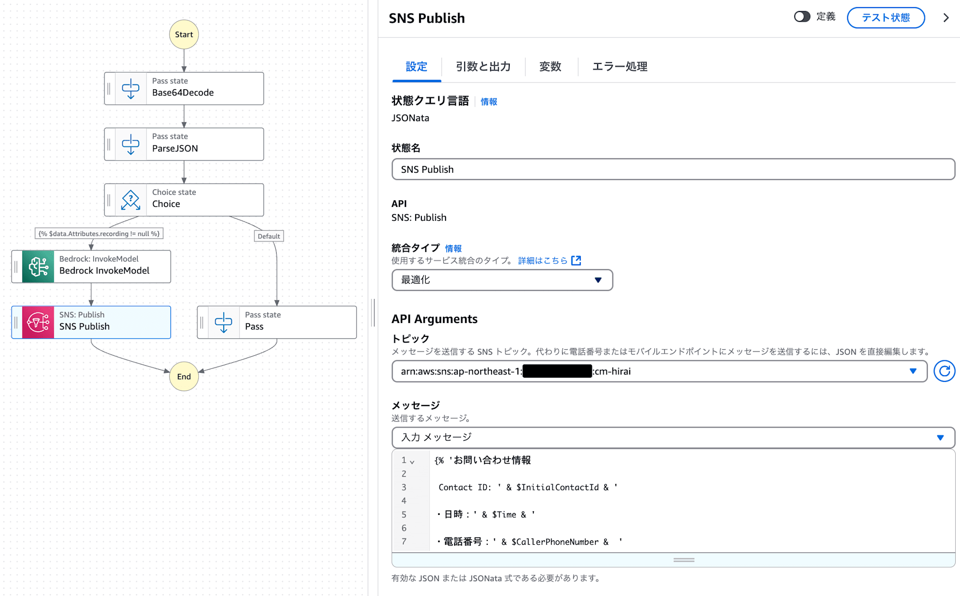This screenshot has width=960, height=596.
Task: Select the End node
Action: 184,376
